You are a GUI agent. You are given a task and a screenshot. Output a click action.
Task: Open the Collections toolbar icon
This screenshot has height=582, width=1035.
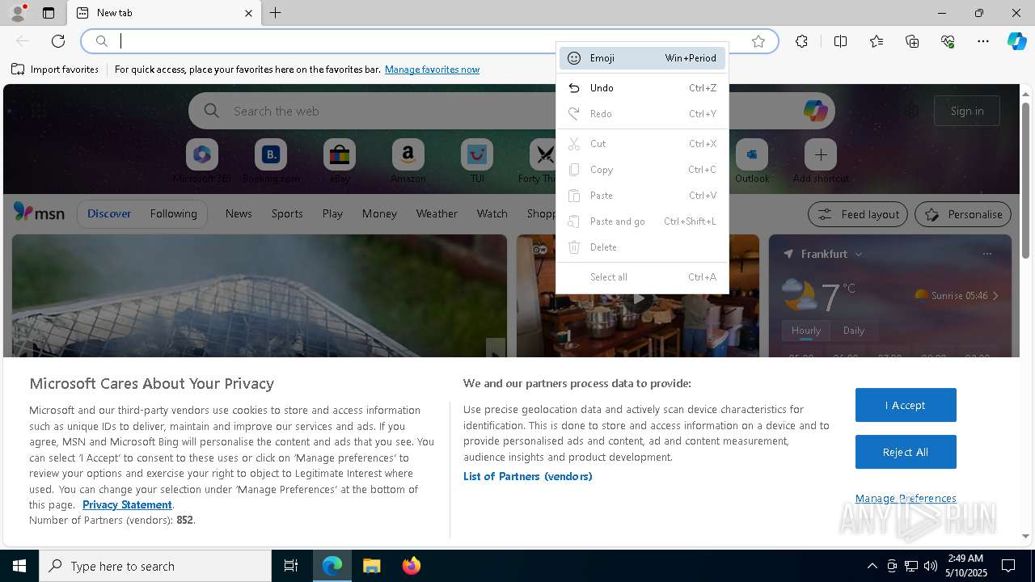point(912,41)
